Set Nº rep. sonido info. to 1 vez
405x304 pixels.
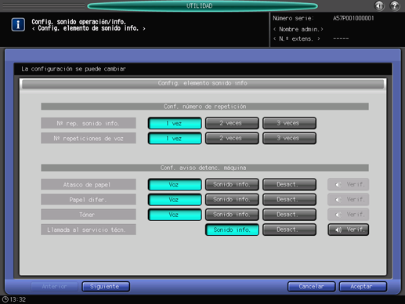click(x=175, y=123)
